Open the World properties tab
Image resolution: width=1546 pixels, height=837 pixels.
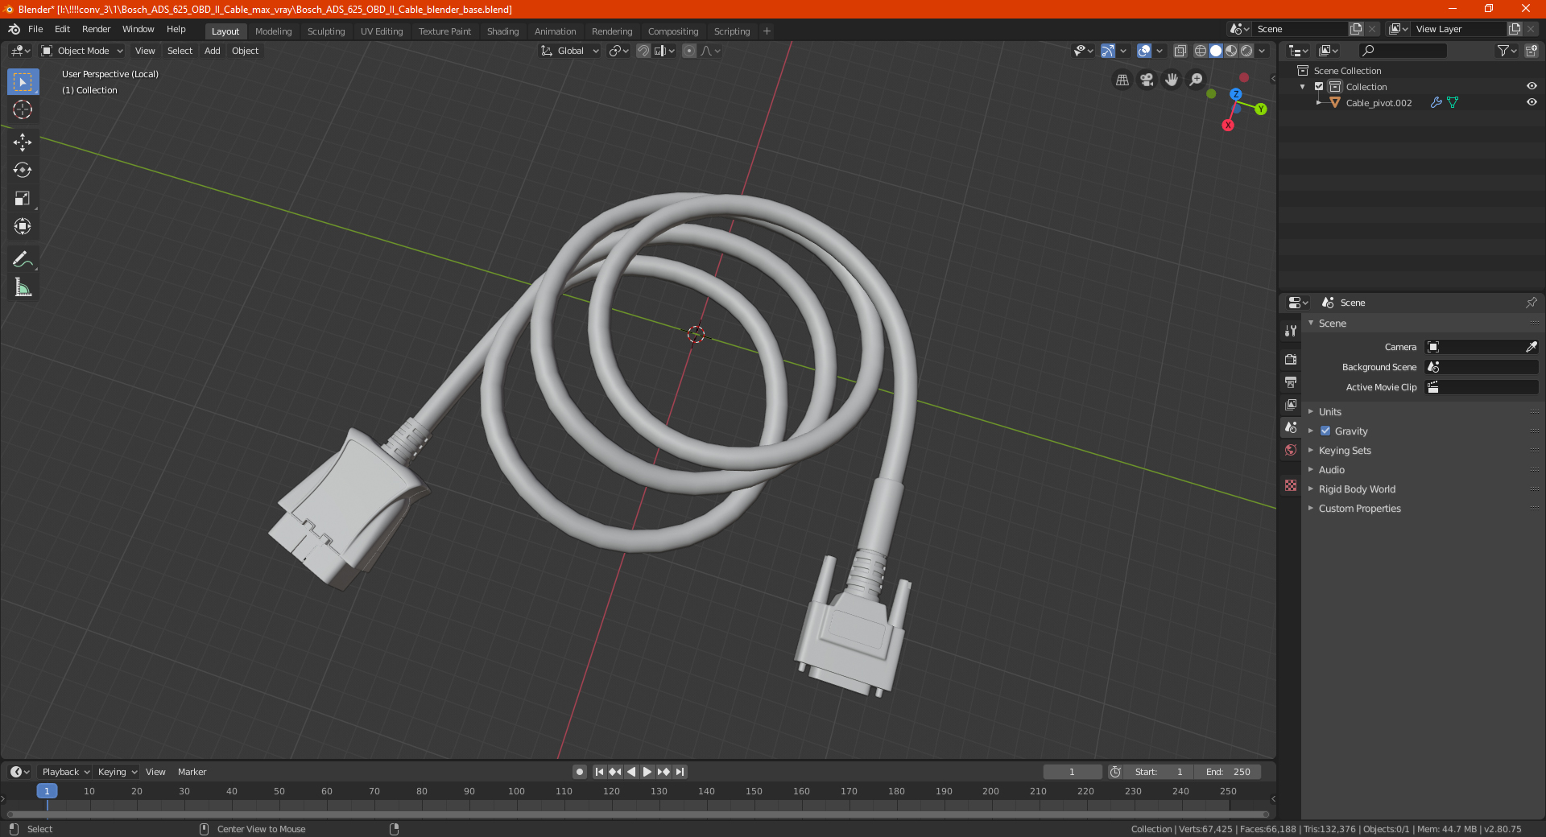point(1291,450)
